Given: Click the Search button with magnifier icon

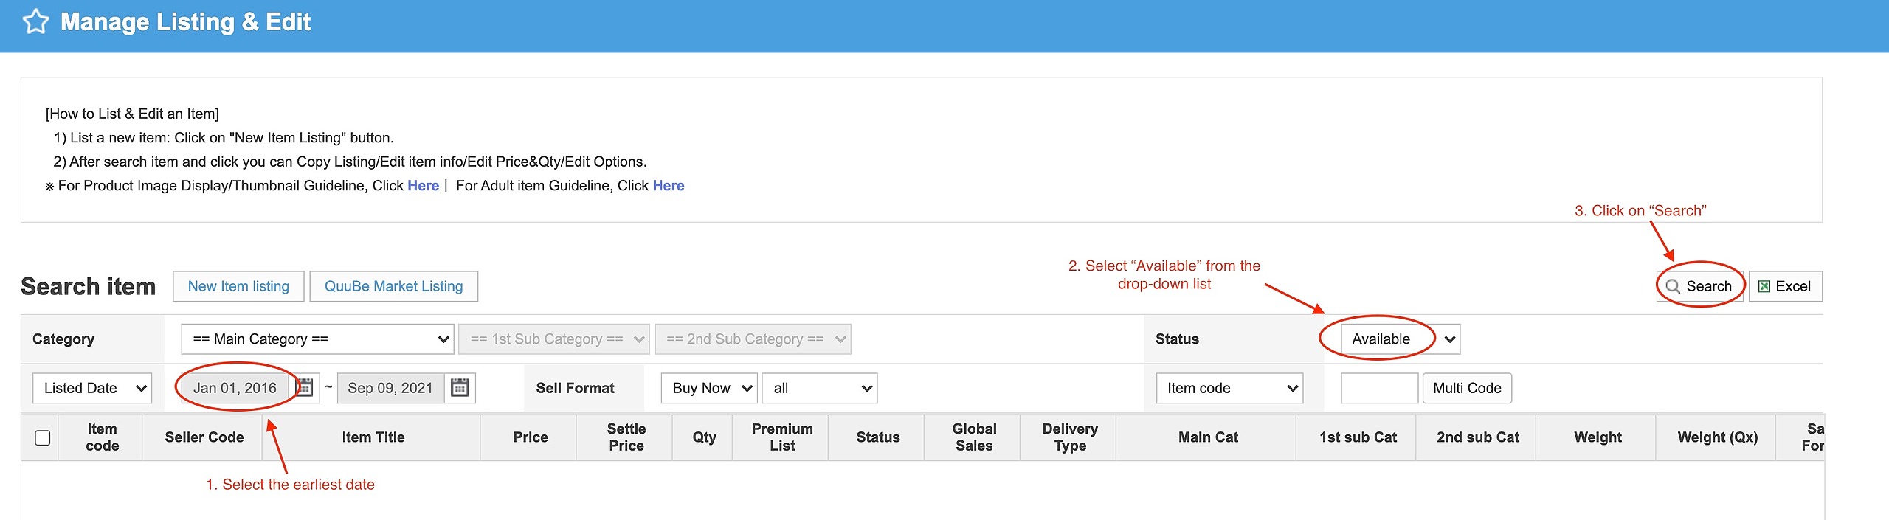Looking at the screenshot, I should pos(1699,287).
